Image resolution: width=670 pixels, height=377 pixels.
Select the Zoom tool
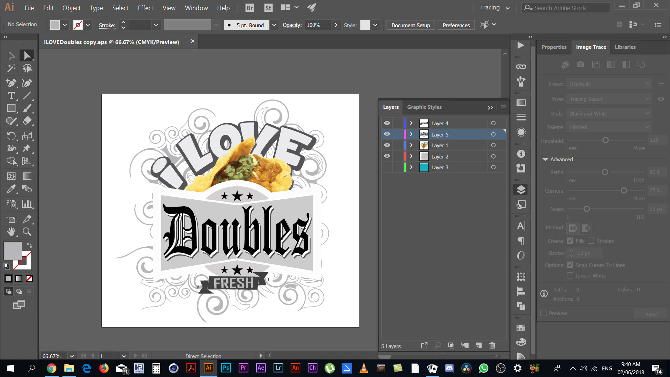(x=27, y=231)
